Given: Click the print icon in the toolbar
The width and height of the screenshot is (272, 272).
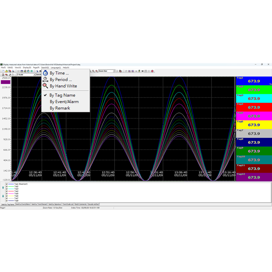Looking at the screenshot, I should [13, 71].
